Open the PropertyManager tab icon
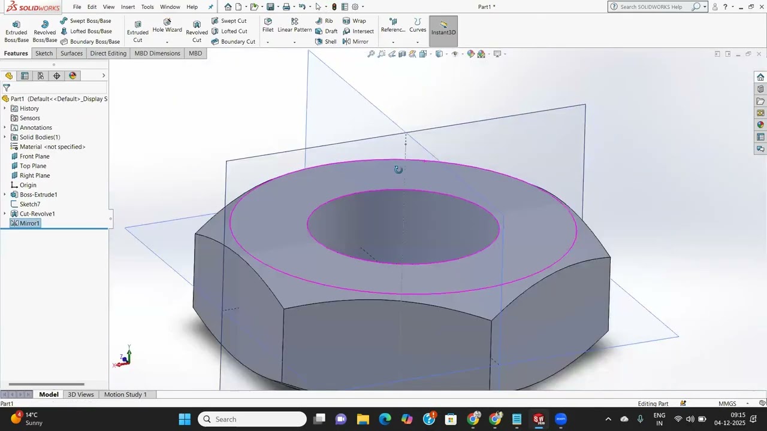 click(25, 76)
